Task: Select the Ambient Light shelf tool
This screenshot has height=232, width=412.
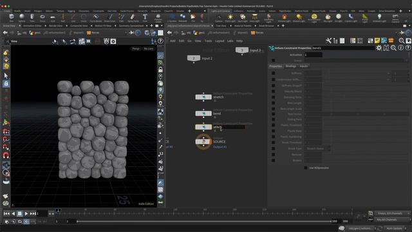Action: coord(379,18)
